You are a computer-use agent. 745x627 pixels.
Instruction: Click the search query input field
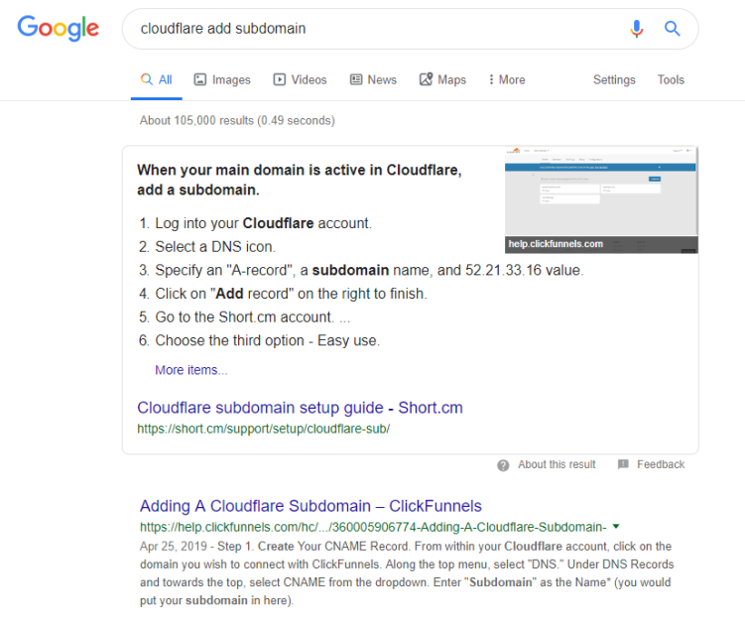[x=377, y=29]
